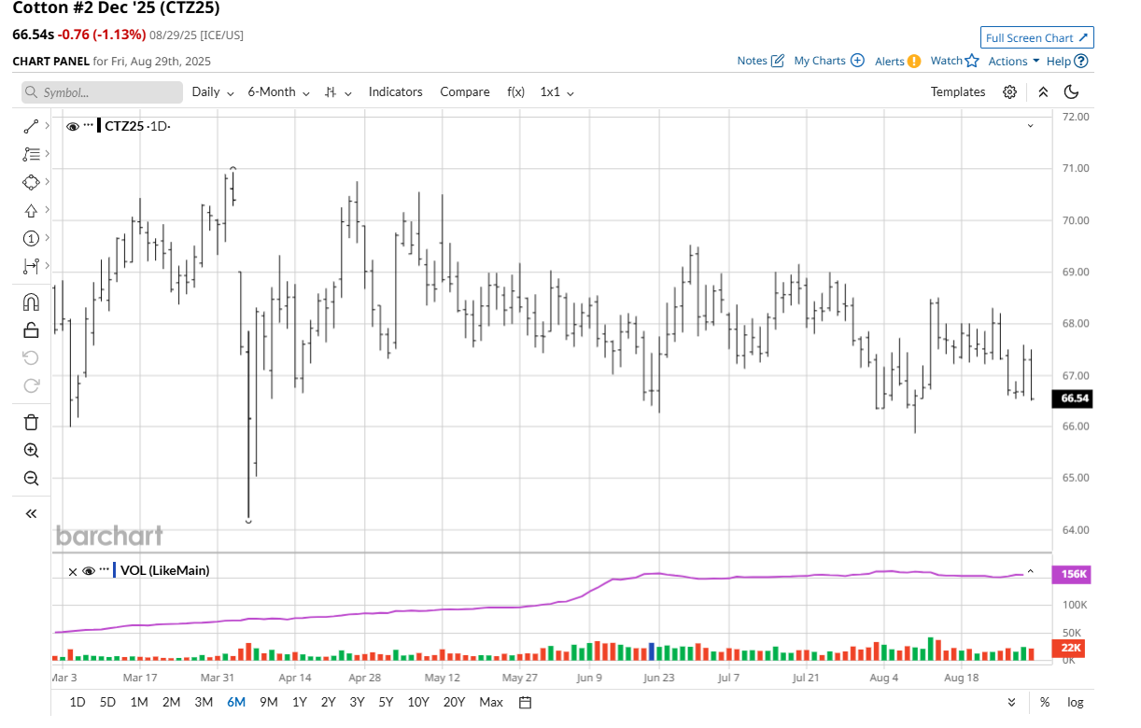Toggle magnet snap mode
Screen dimensions: 1141x728
pyautogui.click(x=31, y=301)
